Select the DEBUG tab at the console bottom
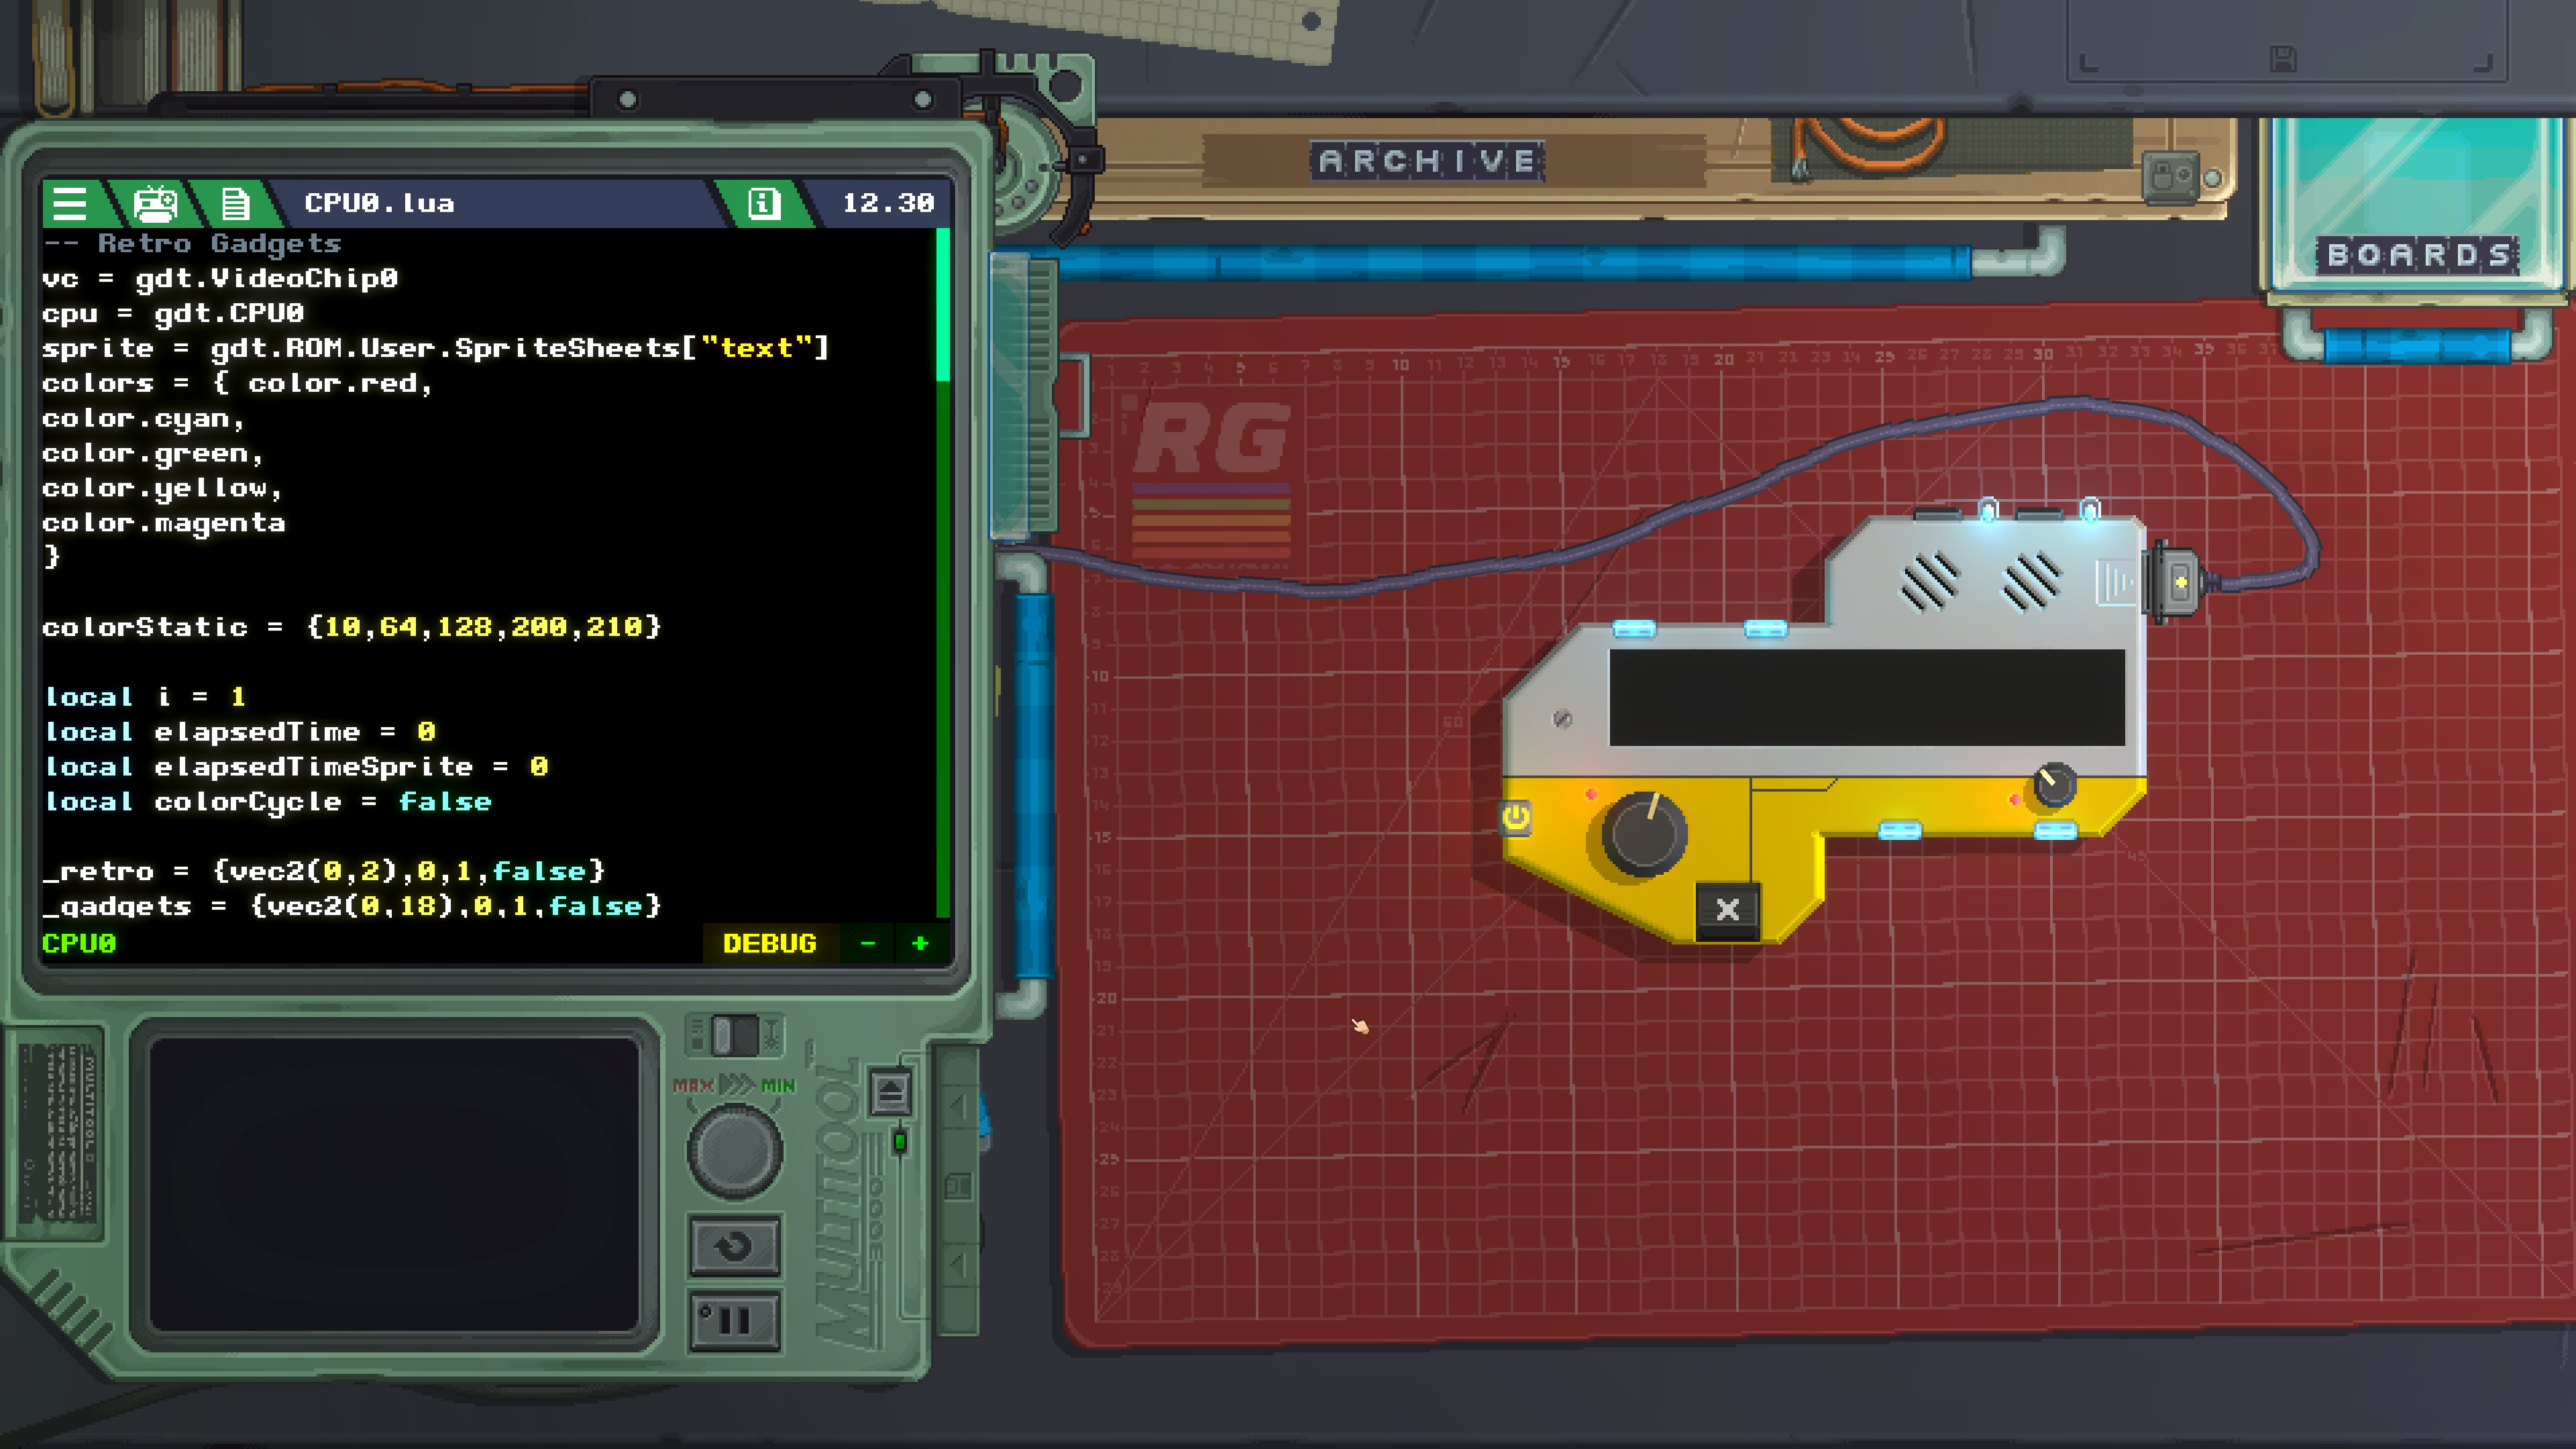The width and height of the screenshot is (2576, 1449). coord(770,942)
